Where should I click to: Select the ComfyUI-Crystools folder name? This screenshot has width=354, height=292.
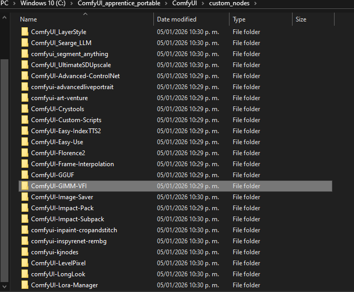[58, 109]
